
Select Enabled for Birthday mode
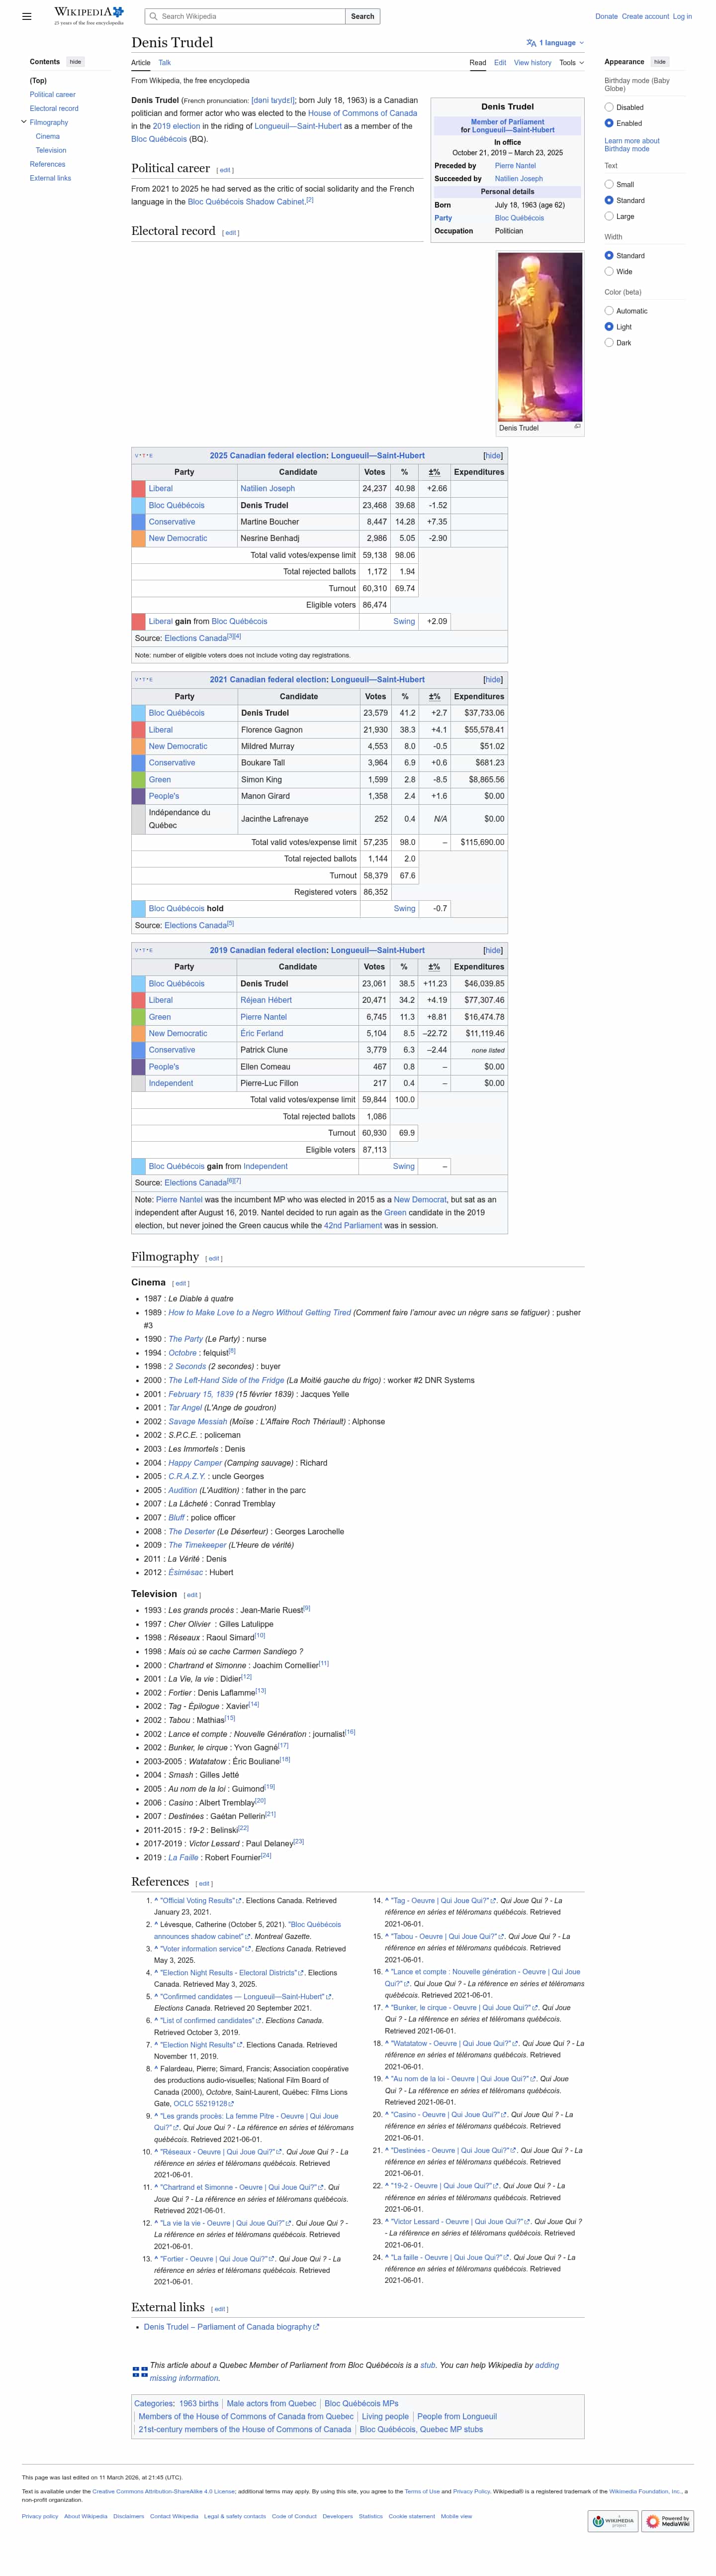609,123
